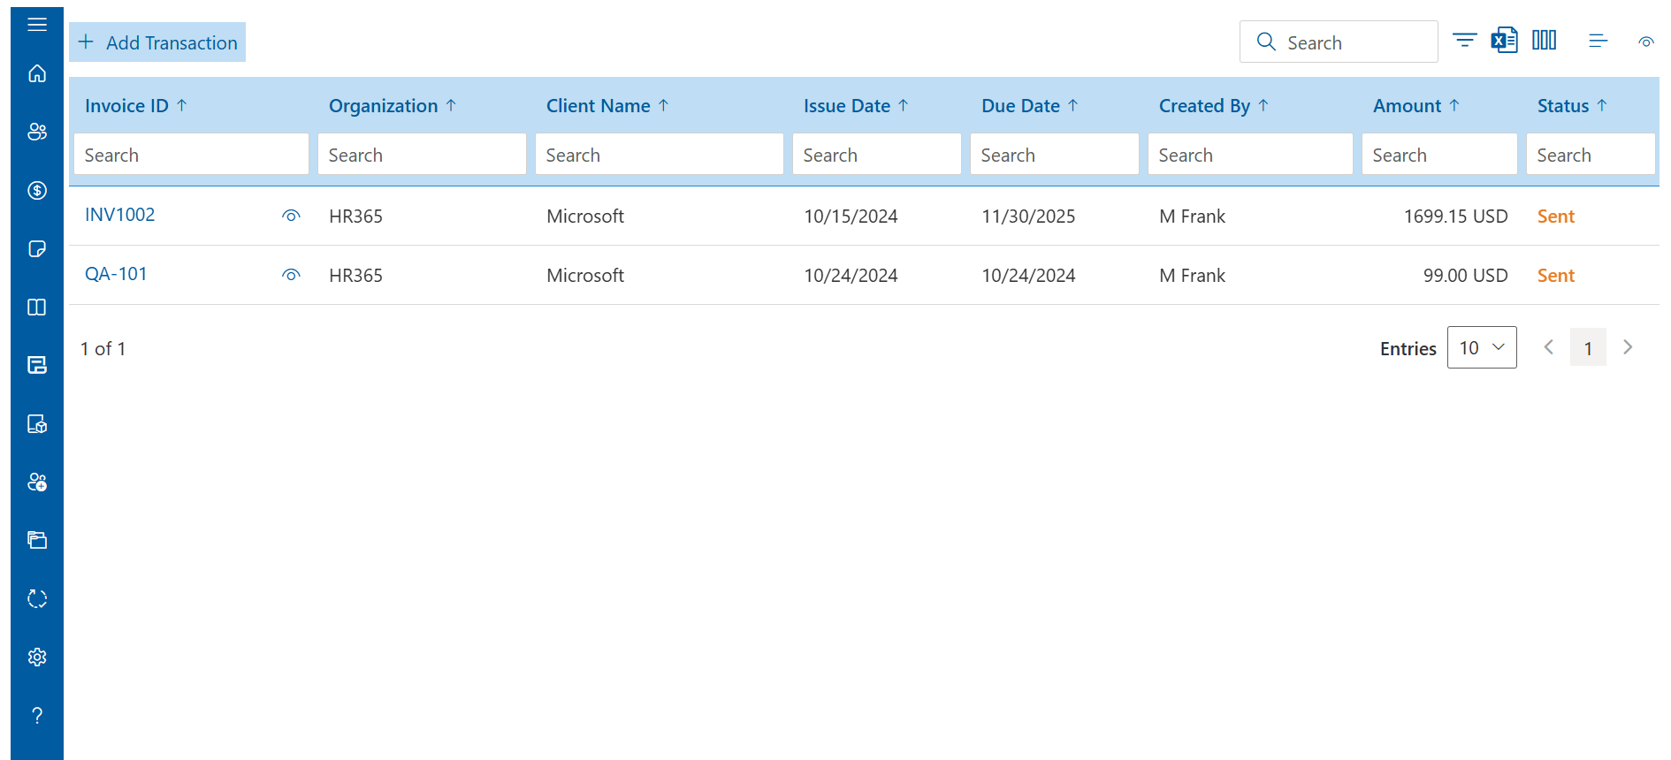
Task: Click Microsoft in QA-101 row
Action: click(x=585, y=276)
